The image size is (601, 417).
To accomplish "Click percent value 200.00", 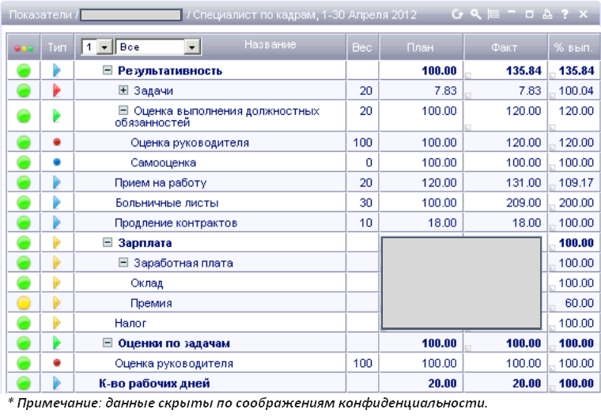I will (x=576, y=203).
